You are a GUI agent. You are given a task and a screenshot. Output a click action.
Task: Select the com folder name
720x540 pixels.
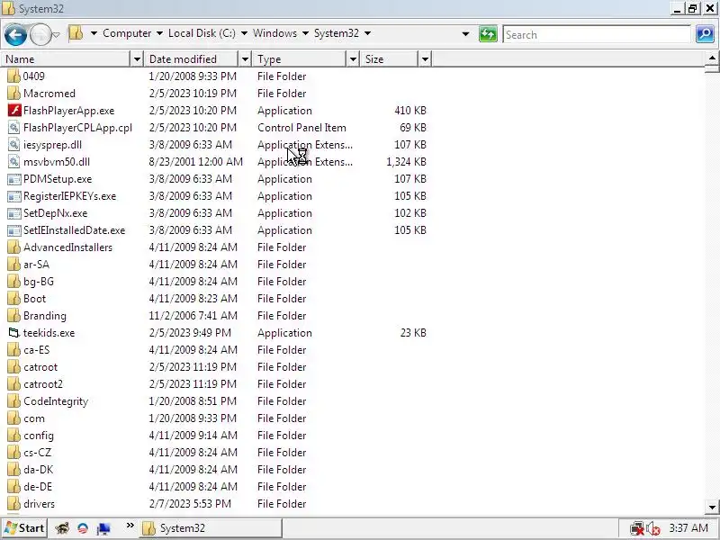pyautogui.click(x=34, y=418)
